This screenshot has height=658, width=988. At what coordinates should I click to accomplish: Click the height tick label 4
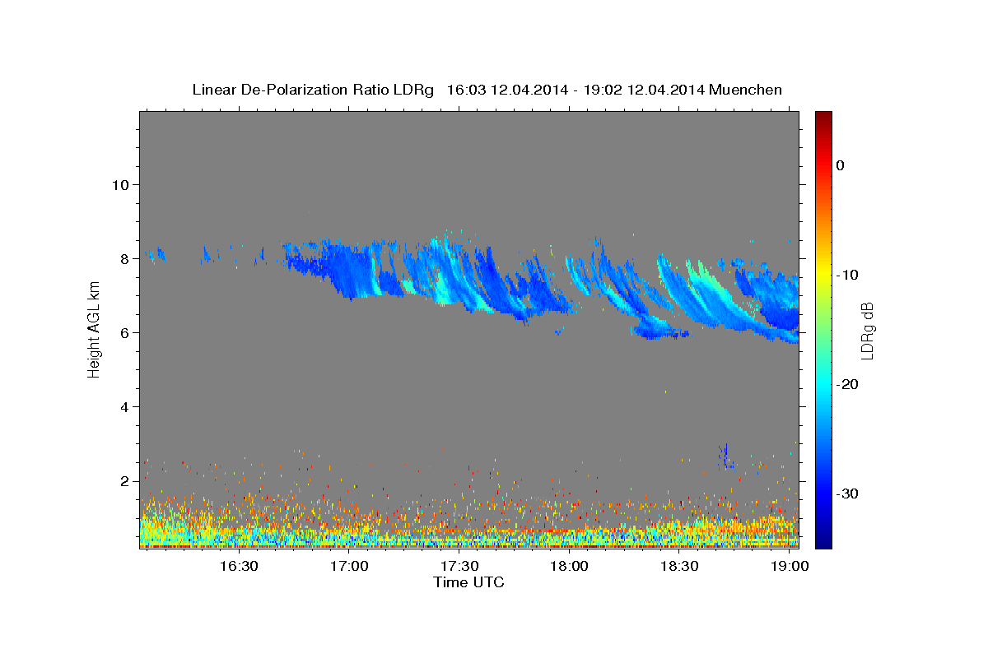[125, 406]
